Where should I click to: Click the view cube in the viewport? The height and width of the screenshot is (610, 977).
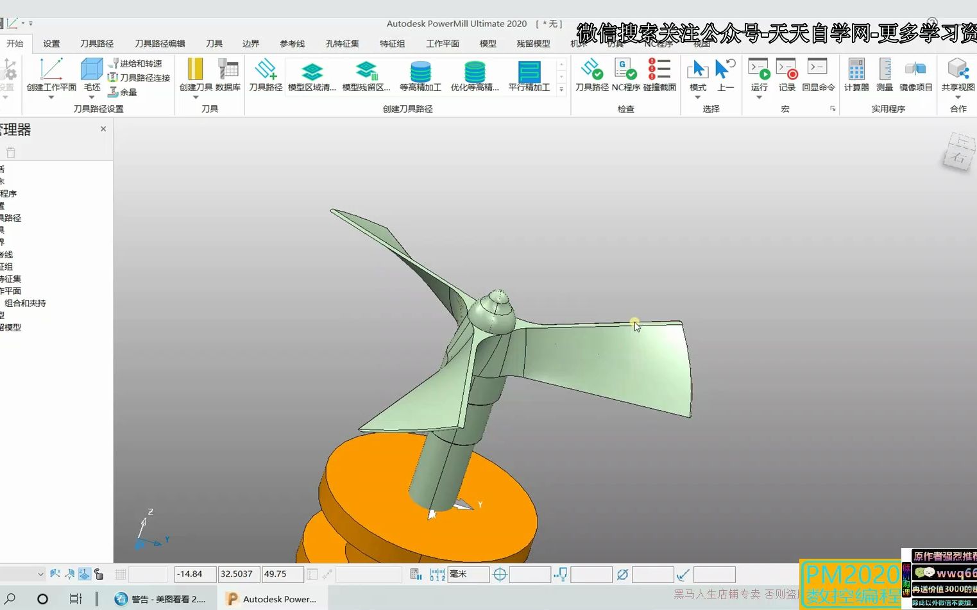coord(958,152)
